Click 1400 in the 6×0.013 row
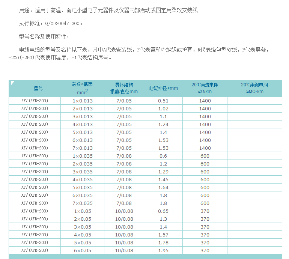Screen dimensions: 289x259 tap(205, 140)
